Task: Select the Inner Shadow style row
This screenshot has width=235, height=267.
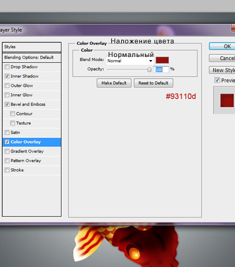Action: pyautogui.click(x=32, y=76)
